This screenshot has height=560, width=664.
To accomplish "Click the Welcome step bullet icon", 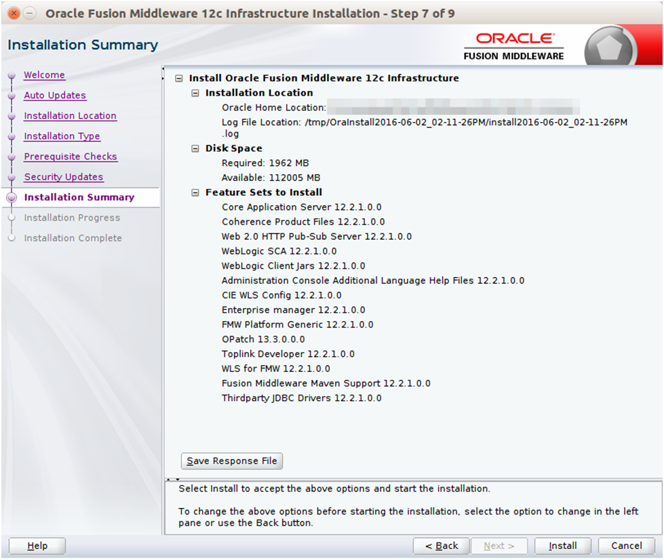I will pos(12,75).
